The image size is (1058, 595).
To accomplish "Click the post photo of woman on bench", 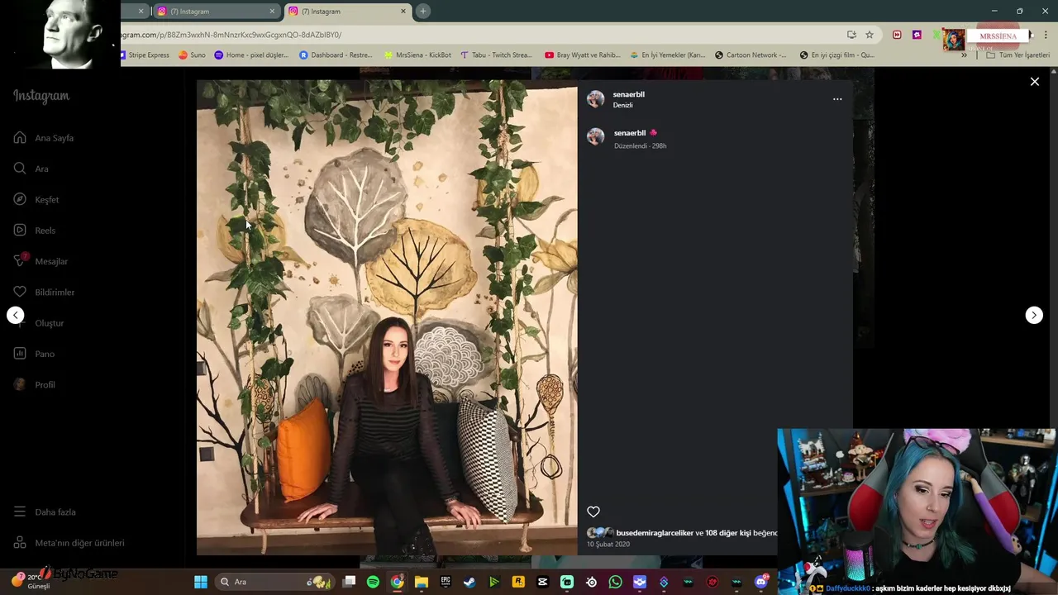I will click(x=387, y=317).
